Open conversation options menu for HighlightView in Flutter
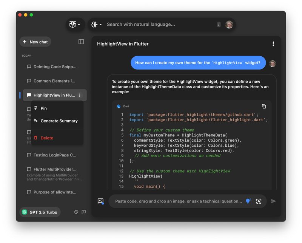Viewport: 302px width, 243px height. (x=273, y=44)
